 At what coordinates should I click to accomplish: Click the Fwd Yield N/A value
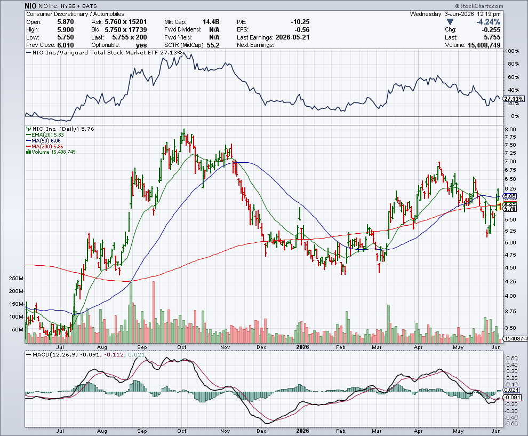click(214, 37)
